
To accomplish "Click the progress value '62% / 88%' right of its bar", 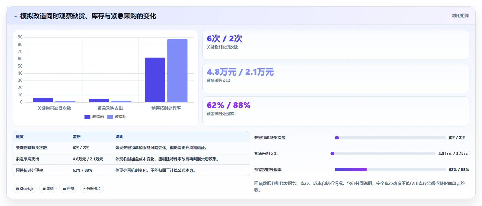I will pyautogui.click(x=459, y=169).
